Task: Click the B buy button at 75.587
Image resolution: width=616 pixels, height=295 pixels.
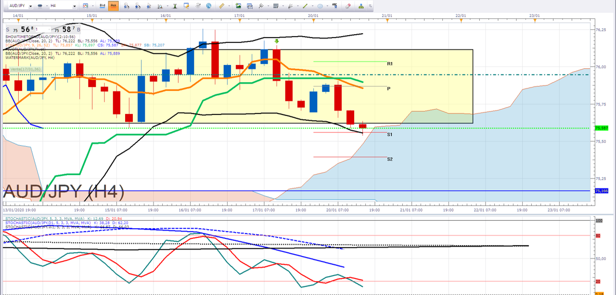Action: (78, 30)
